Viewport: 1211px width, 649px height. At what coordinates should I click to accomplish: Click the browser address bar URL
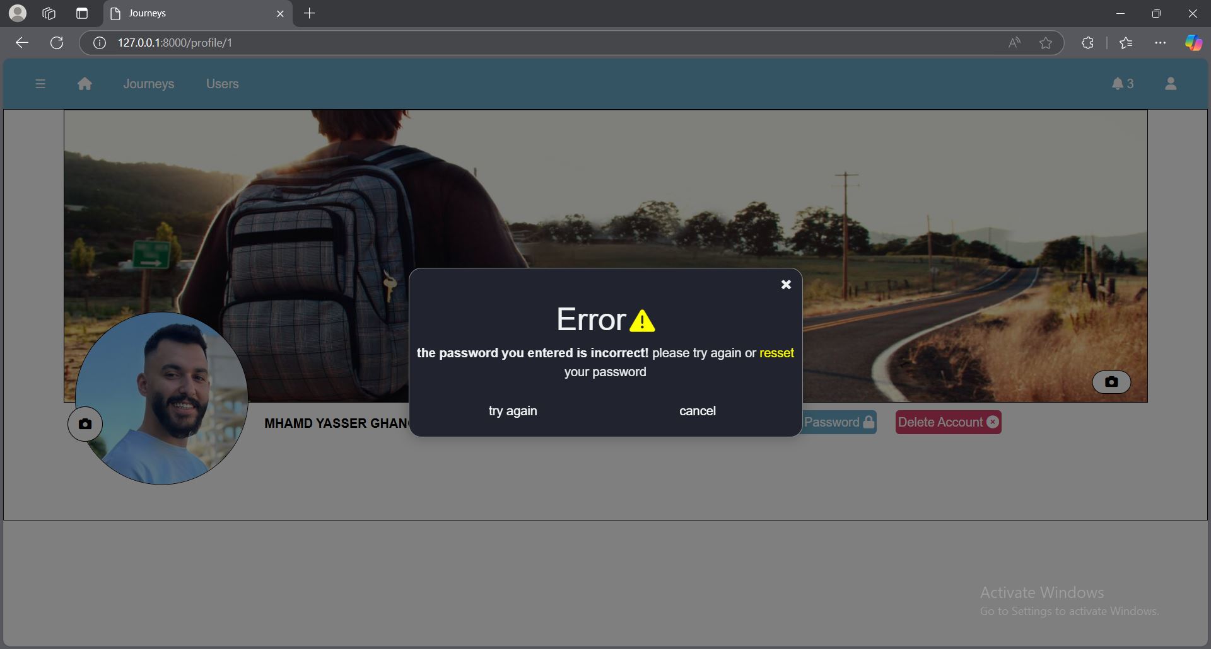click(x=175, y=43)
